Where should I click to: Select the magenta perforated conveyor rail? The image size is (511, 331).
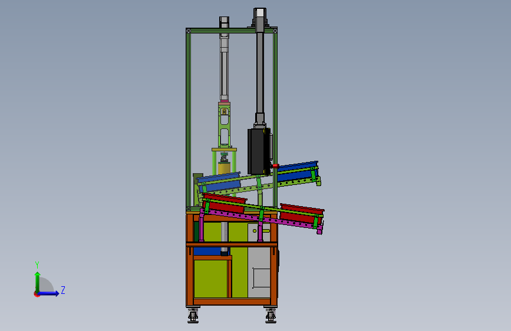click(x=261, y=219)
